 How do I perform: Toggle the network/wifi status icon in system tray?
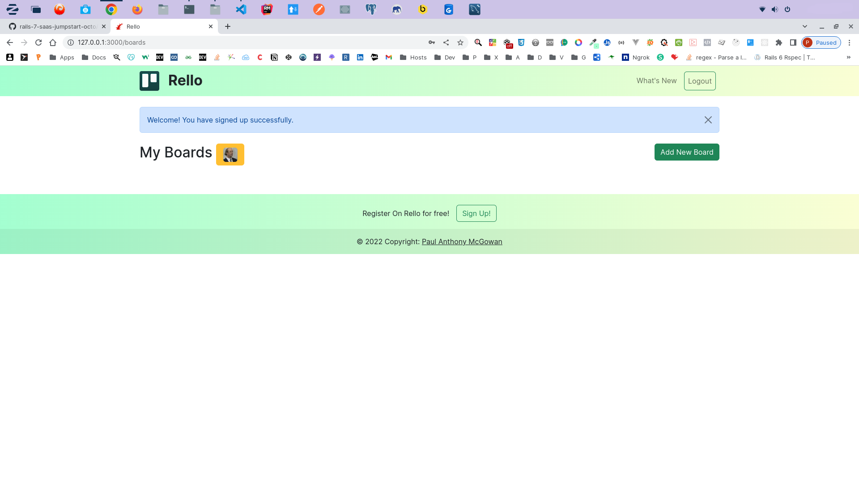click(x=761, y=9)
